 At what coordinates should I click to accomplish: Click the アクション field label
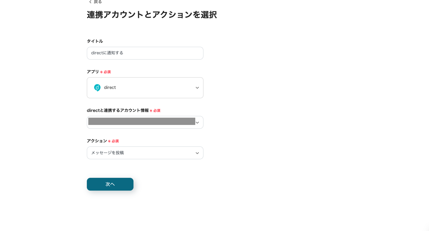coord(97,141)
